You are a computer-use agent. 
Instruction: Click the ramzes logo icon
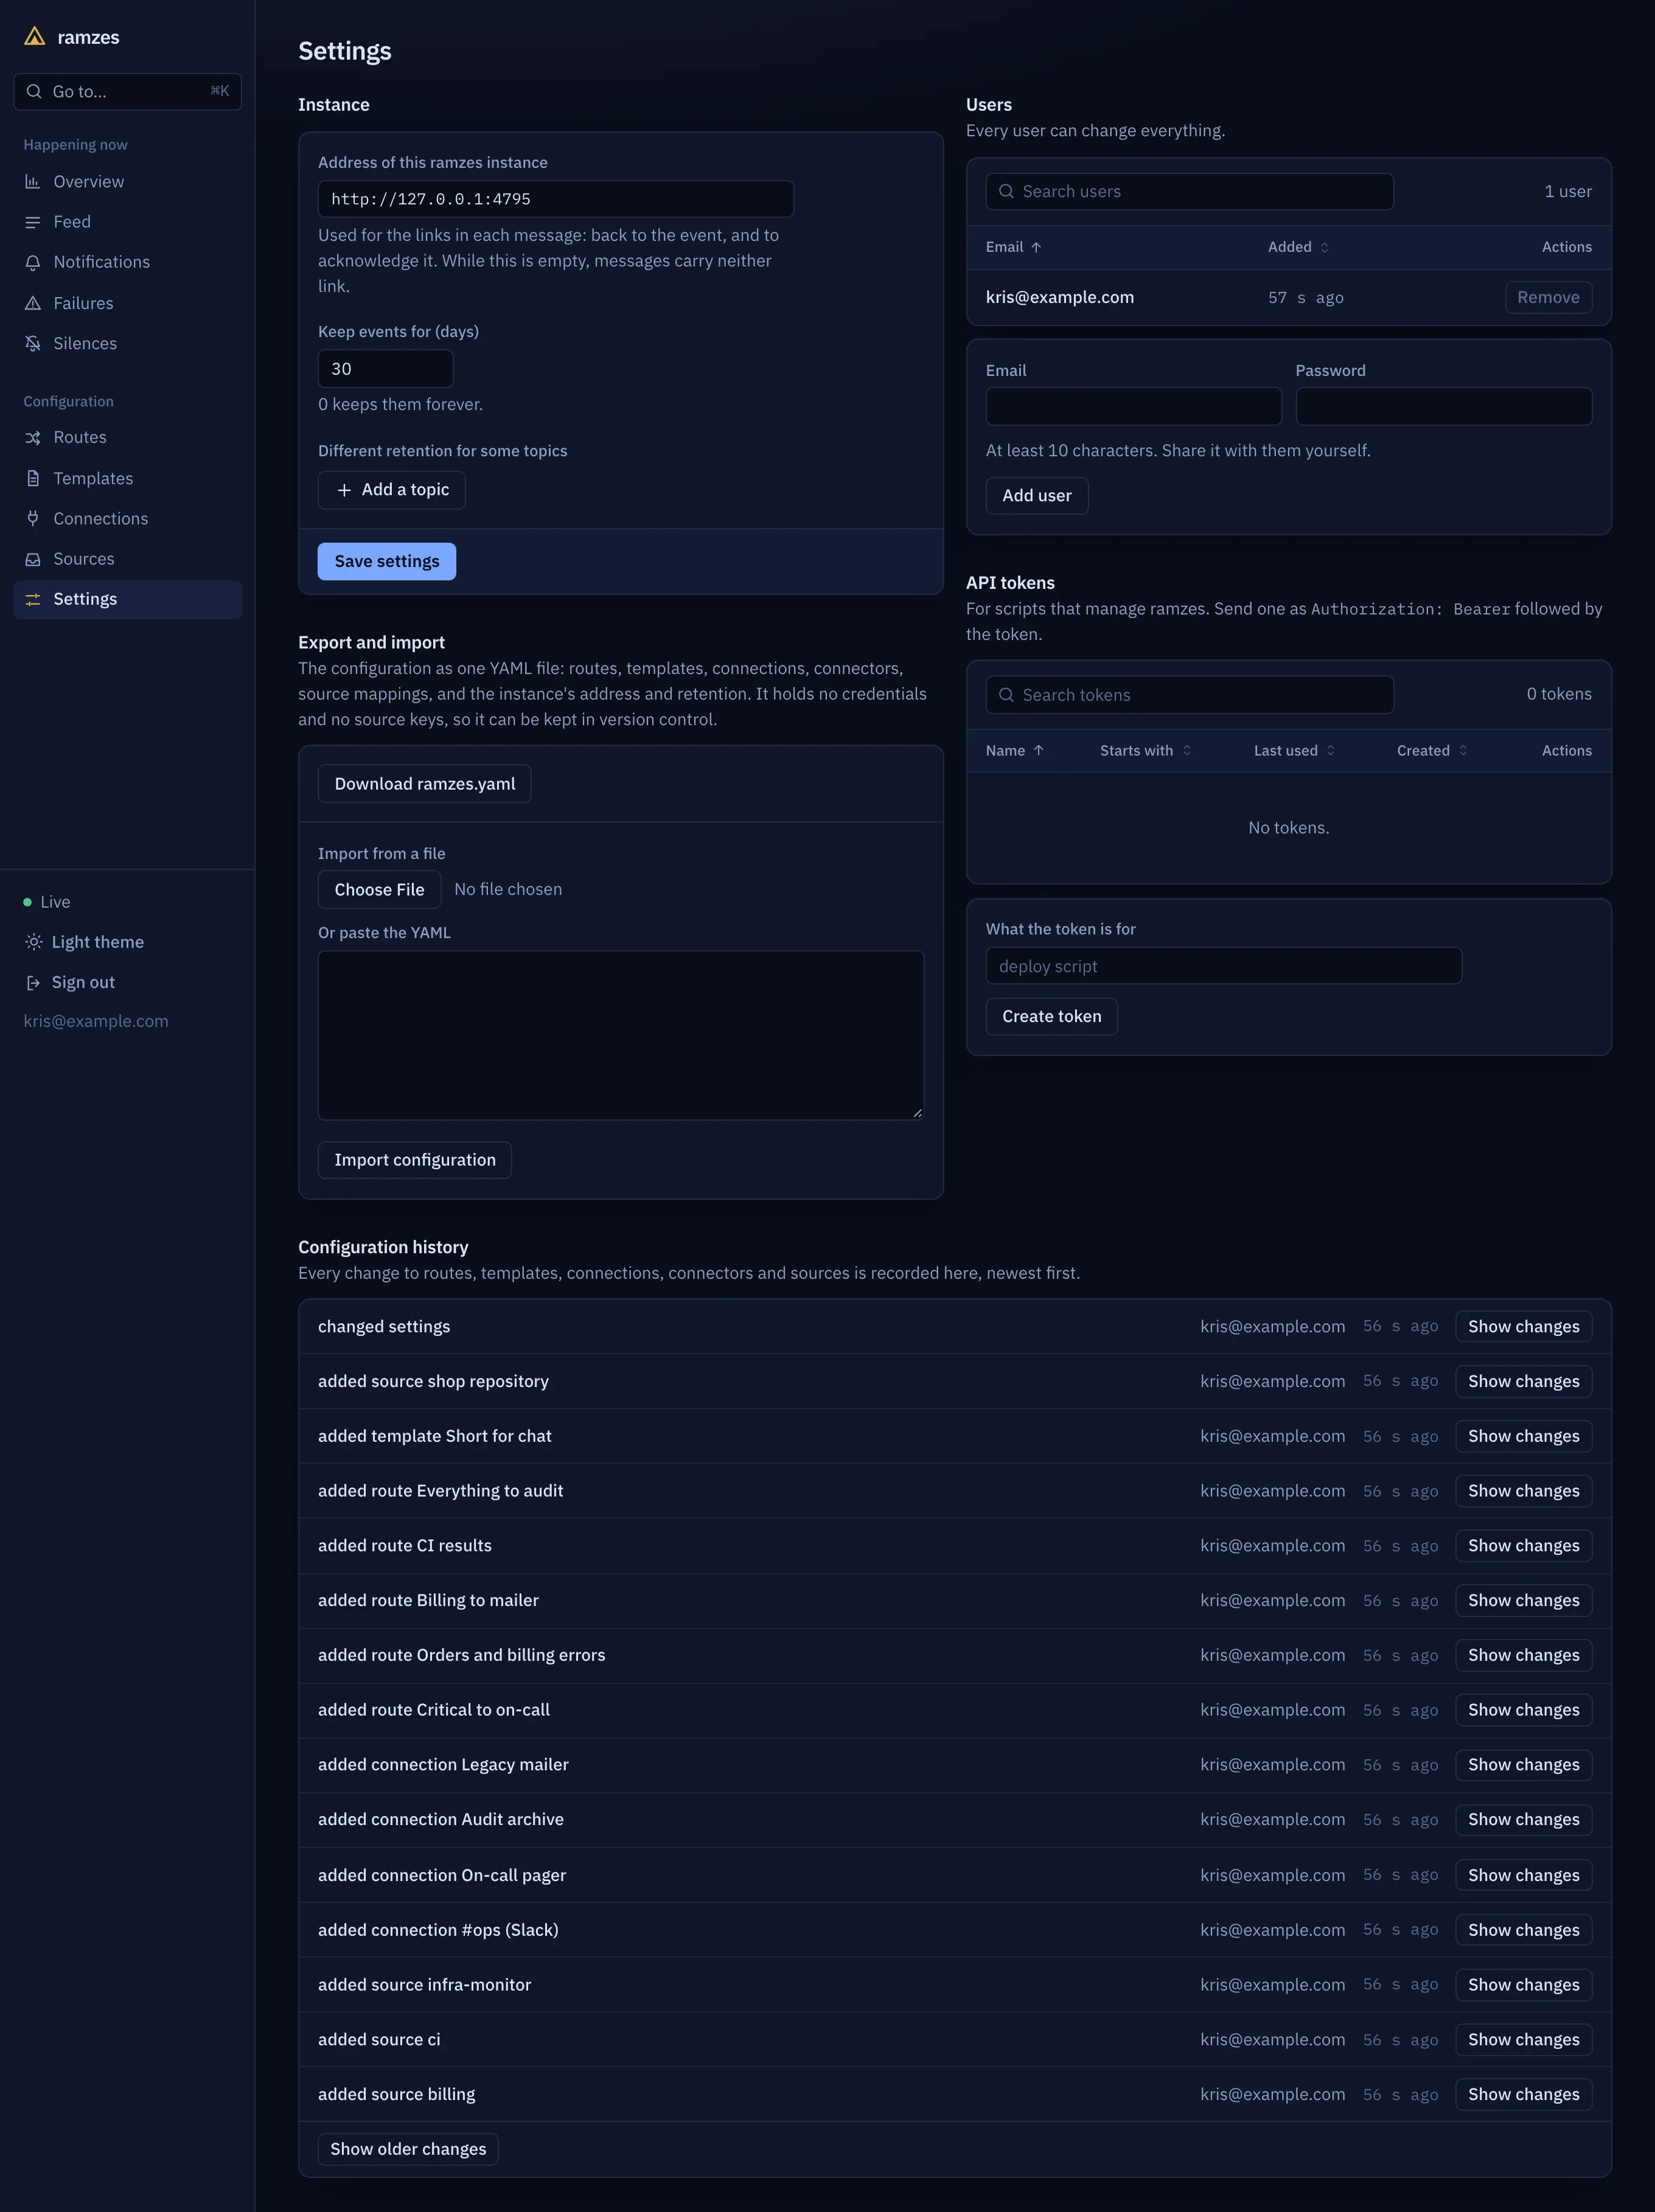[x=35, y=37]
